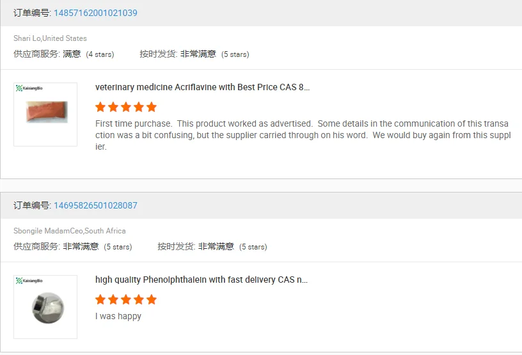Screen dimensions: 522x355
Task: Click KaixiangBio logo on the Phenolphthalein thumbnail
Action: [x=29, y=280]
